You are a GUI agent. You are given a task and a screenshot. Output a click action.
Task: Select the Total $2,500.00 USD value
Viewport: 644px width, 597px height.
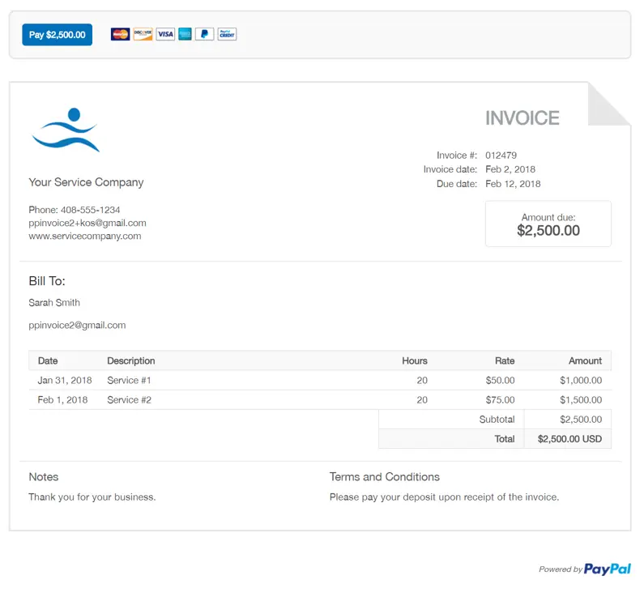570,439
